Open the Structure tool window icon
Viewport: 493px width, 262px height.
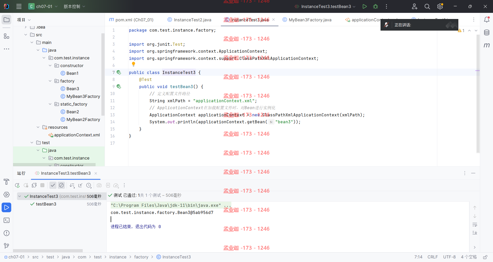pyautogui.click(x=6, y=36)
